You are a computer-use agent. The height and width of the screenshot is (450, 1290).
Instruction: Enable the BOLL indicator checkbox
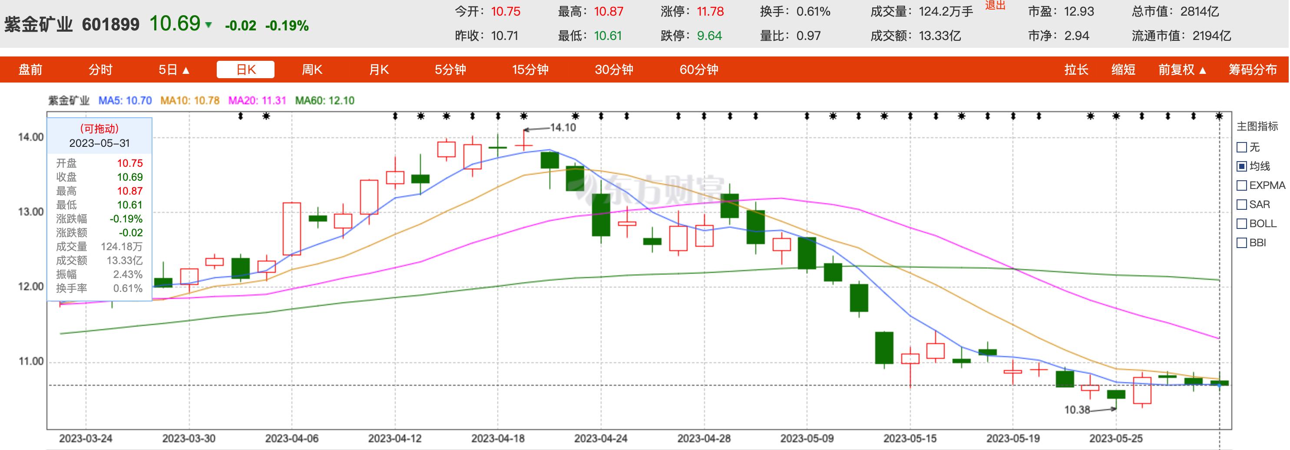(1242, 223)
